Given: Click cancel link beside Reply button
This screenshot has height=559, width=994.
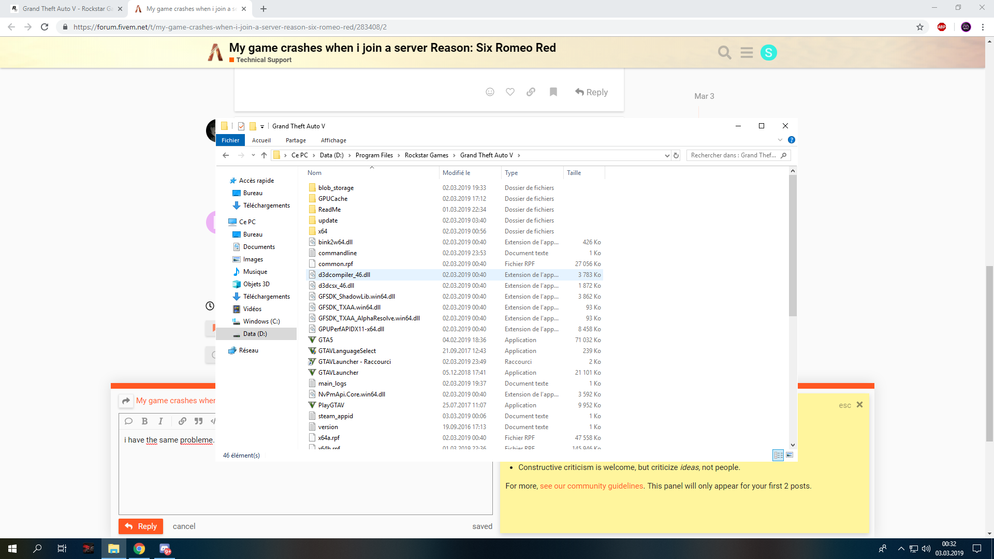Looking at the screenshot, I should pyautogui.click(x=184, y=526).
